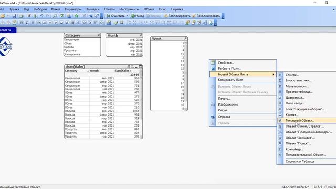Open the Объект menu

[149, 9]
